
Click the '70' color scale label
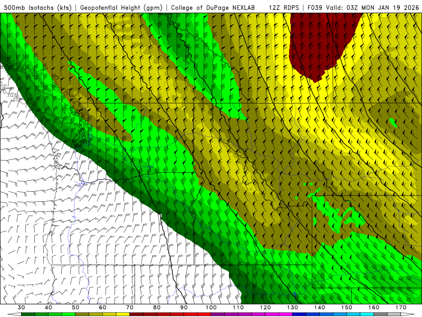click(130, 307)
